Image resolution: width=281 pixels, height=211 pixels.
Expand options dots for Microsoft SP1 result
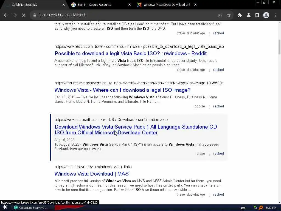[209, 154]
